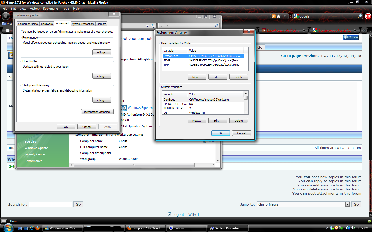372x232 pixels.
Task: Click the Google search box in Firefox
Action: pyautogui.click(x=328, y=16)
